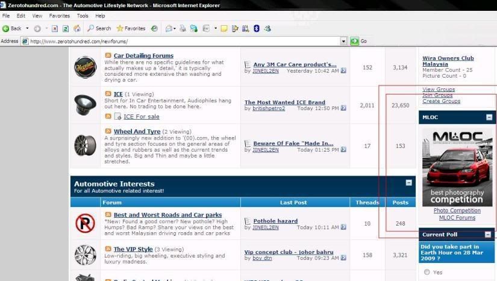The image size is (497, 281).
Task: Click the History toolbar icon
Action: 154,28
